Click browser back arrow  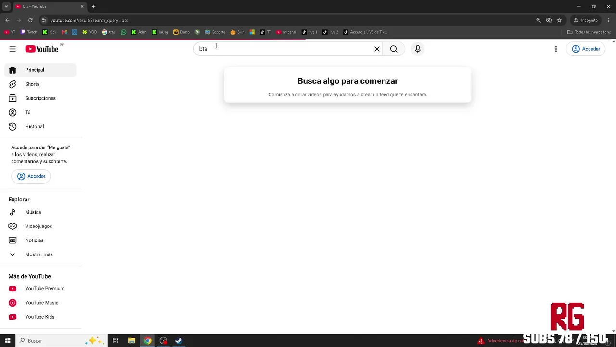[x=7, y=20]
